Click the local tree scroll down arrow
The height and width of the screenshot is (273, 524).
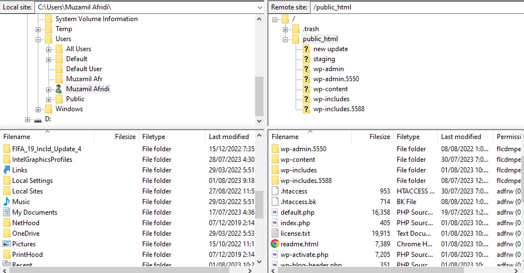pos(259,121)
